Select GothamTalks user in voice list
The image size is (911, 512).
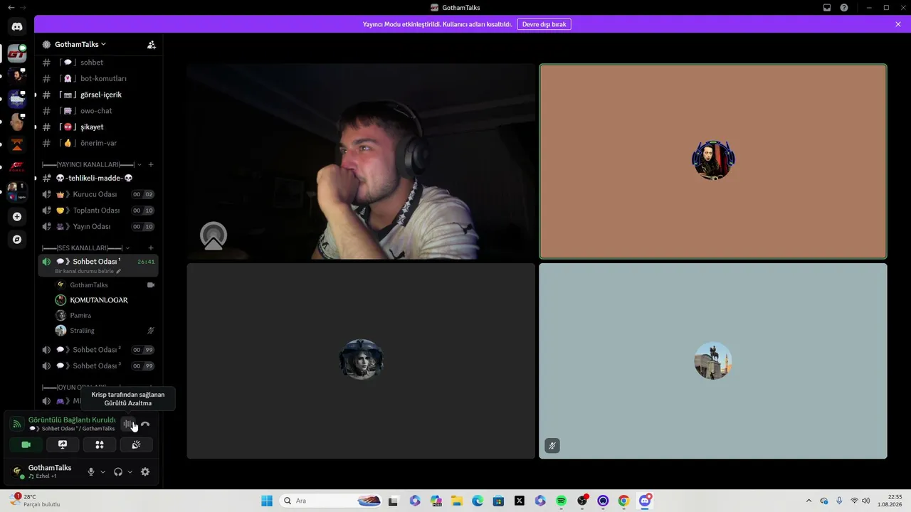(x=105, y=284)
